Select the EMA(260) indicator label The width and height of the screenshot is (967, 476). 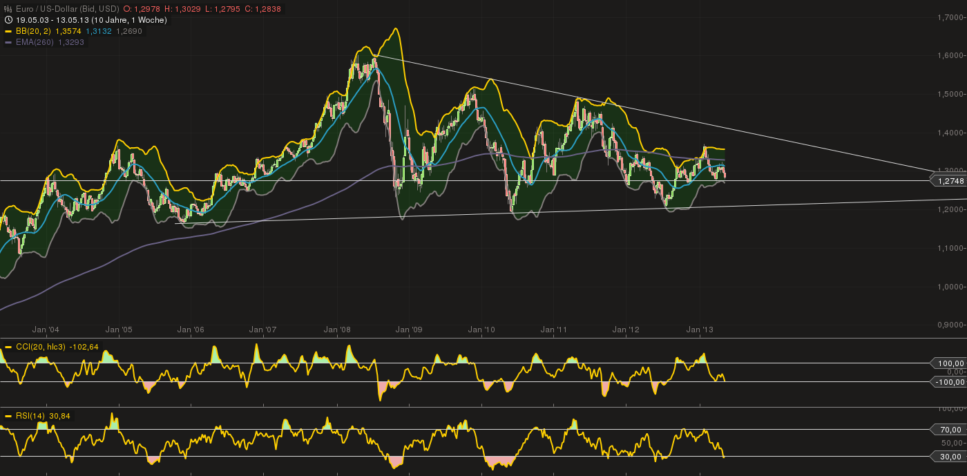tap(35, 42)
